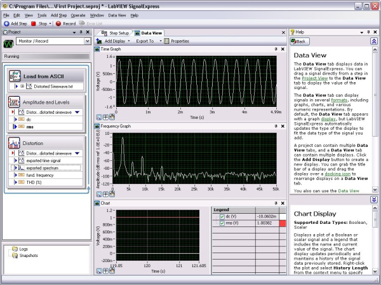This screenshot has height=285, width=381.
Task: Click the Add Step toolbar button
Action: click(x=14, y=23)
